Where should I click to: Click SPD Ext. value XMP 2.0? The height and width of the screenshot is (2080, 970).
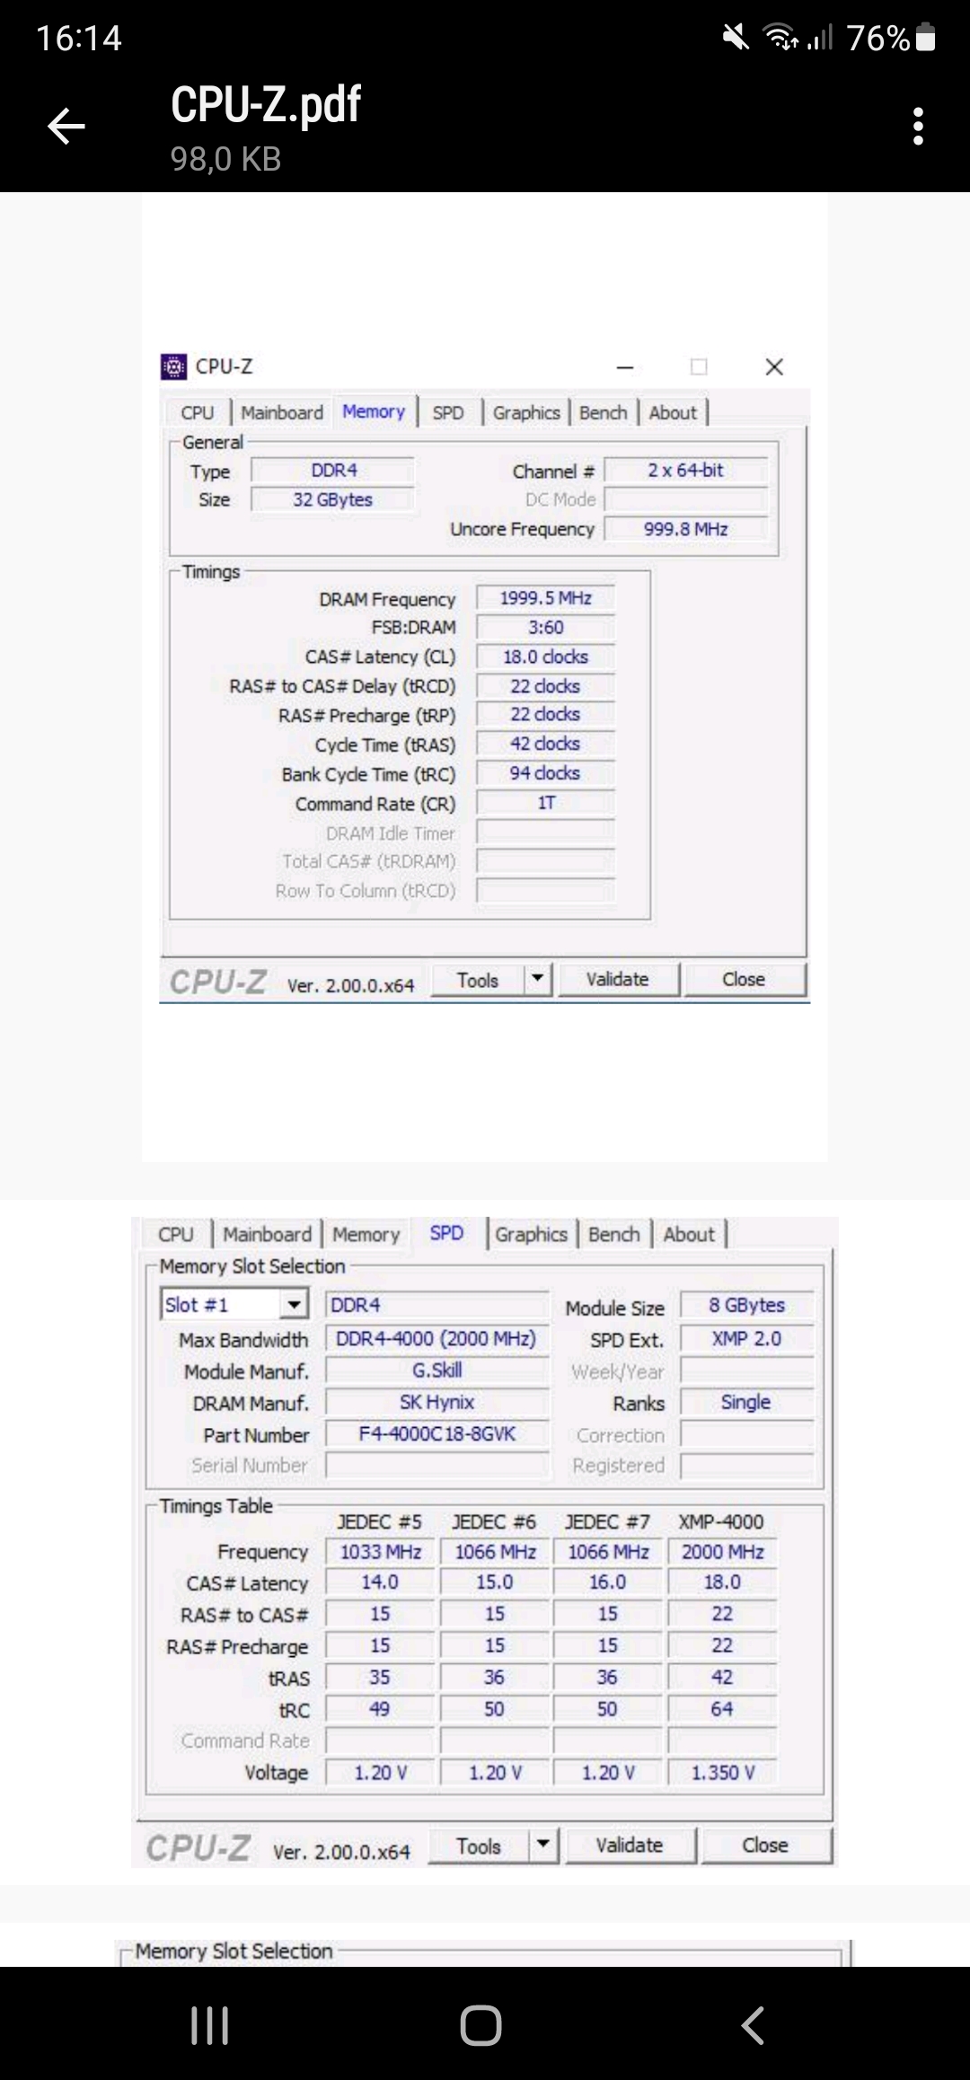(746, 1338)
